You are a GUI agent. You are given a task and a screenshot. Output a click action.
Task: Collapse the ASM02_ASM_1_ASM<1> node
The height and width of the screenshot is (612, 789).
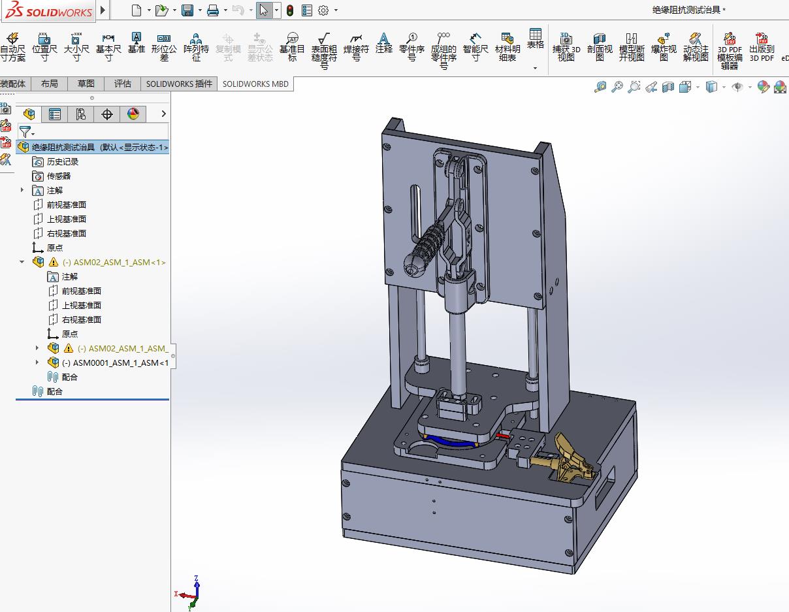(x=22, y=262)
